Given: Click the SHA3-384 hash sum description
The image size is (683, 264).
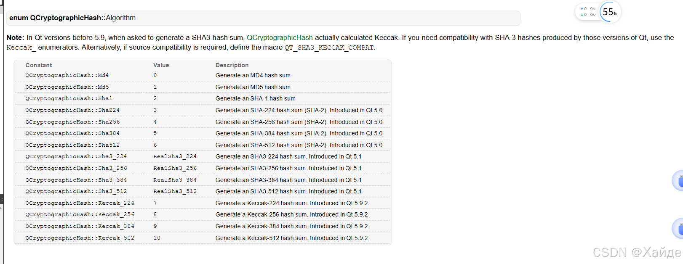Looking at the screenshot, I should coord(288,180).
